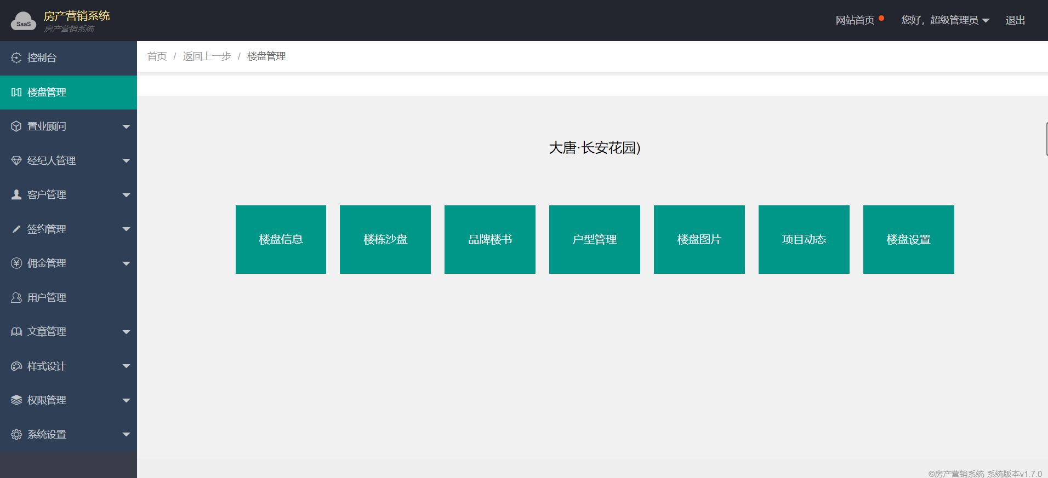
Task: Click the 权限管理 layers icon
Action: tap(16, 400)
